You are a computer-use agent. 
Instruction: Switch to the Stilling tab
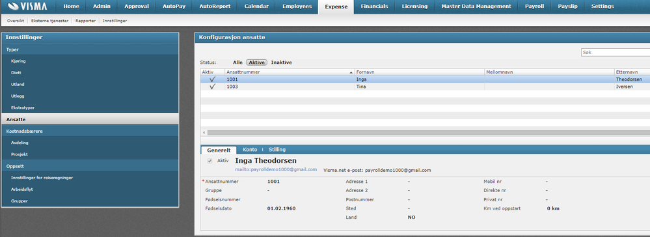point(277,149)
